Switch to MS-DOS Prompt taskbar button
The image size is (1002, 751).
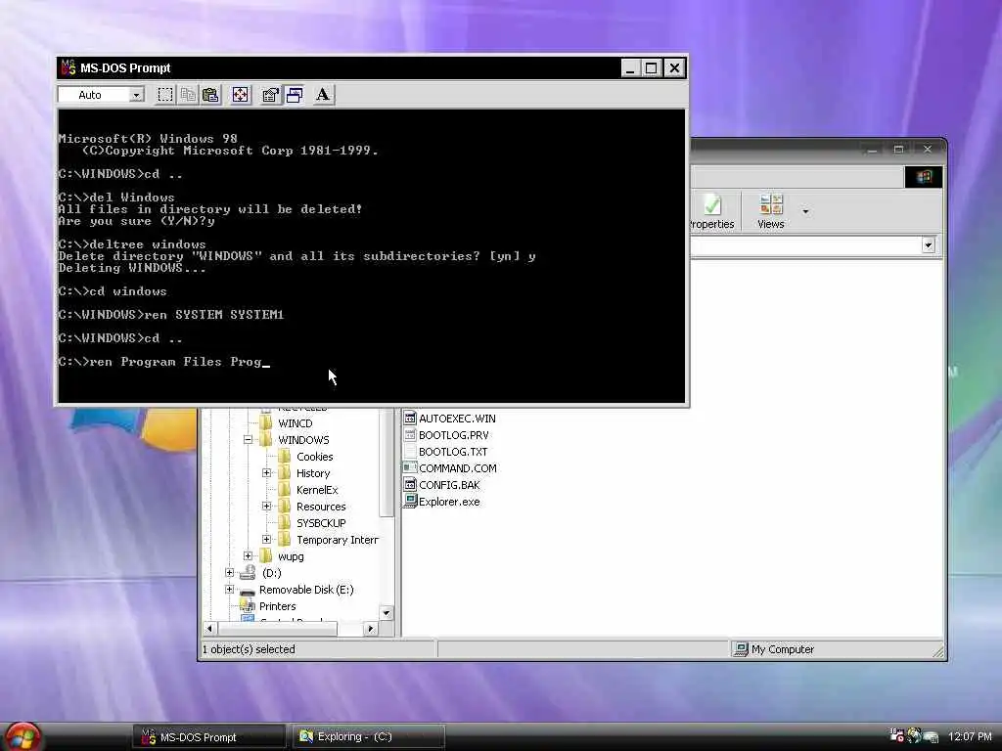(x=209, y=737)
